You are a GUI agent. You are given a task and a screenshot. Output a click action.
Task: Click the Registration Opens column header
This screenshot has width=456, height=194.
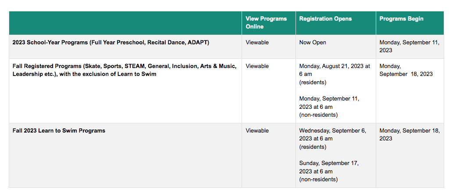[x=325, y=18]
